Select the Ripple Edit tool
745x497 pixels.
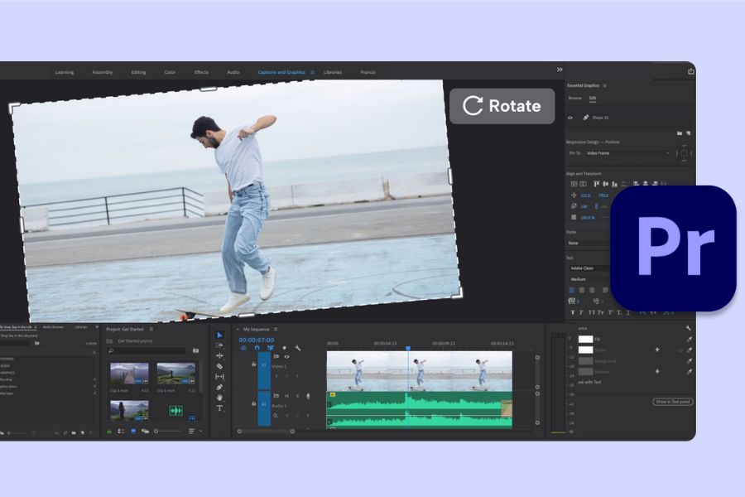coord(219,355)
